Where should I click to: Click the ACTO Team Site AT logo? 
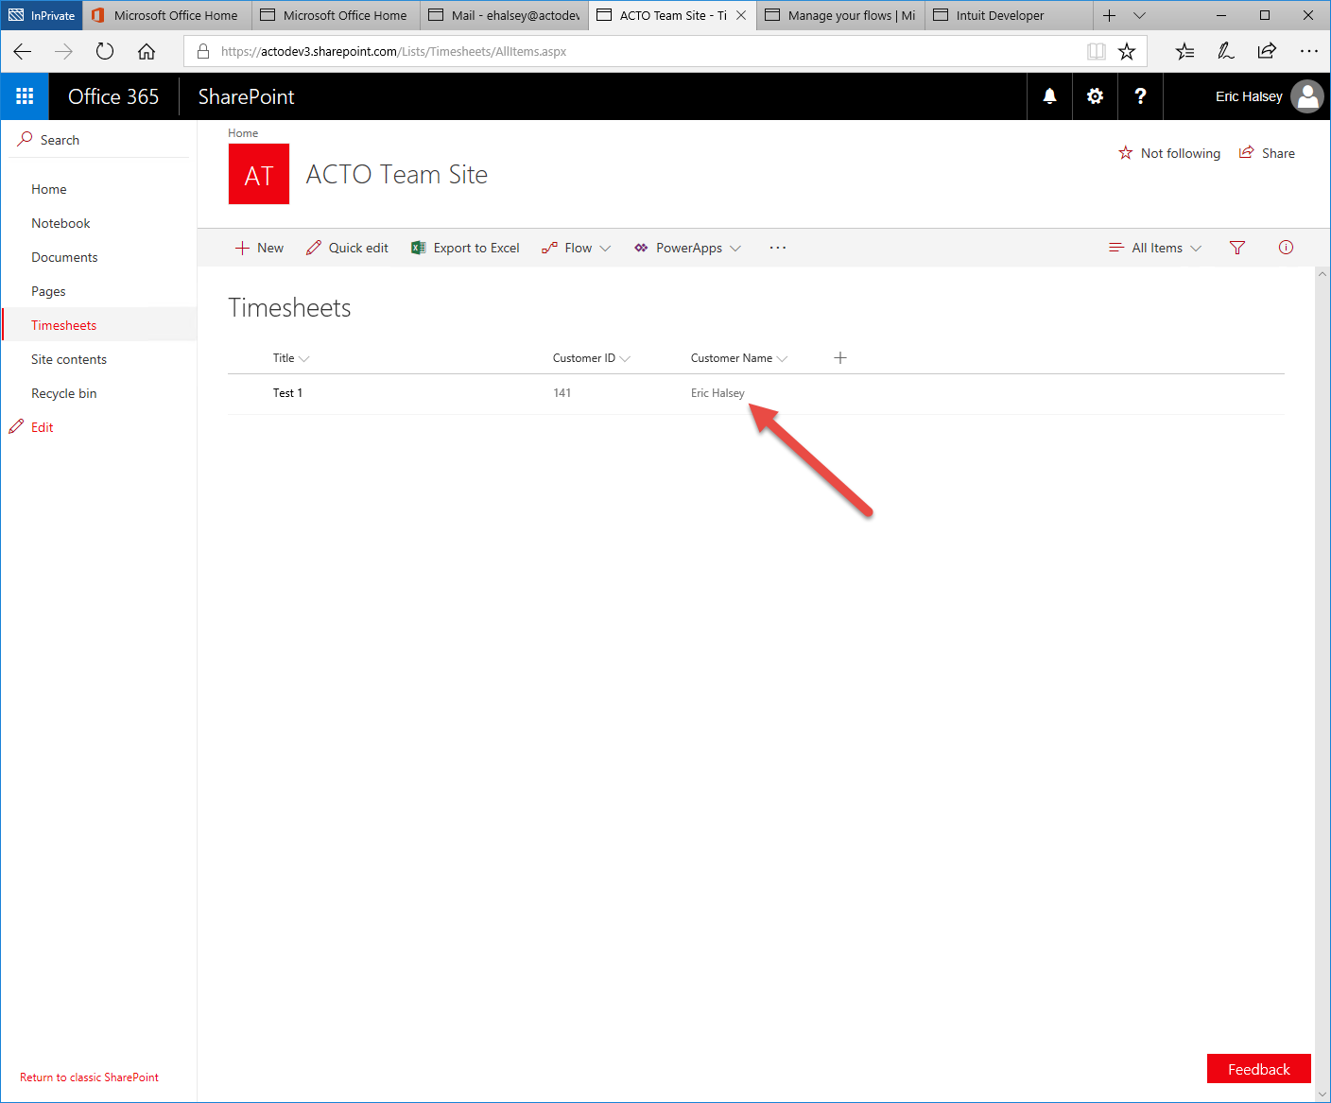coord(259,174)
